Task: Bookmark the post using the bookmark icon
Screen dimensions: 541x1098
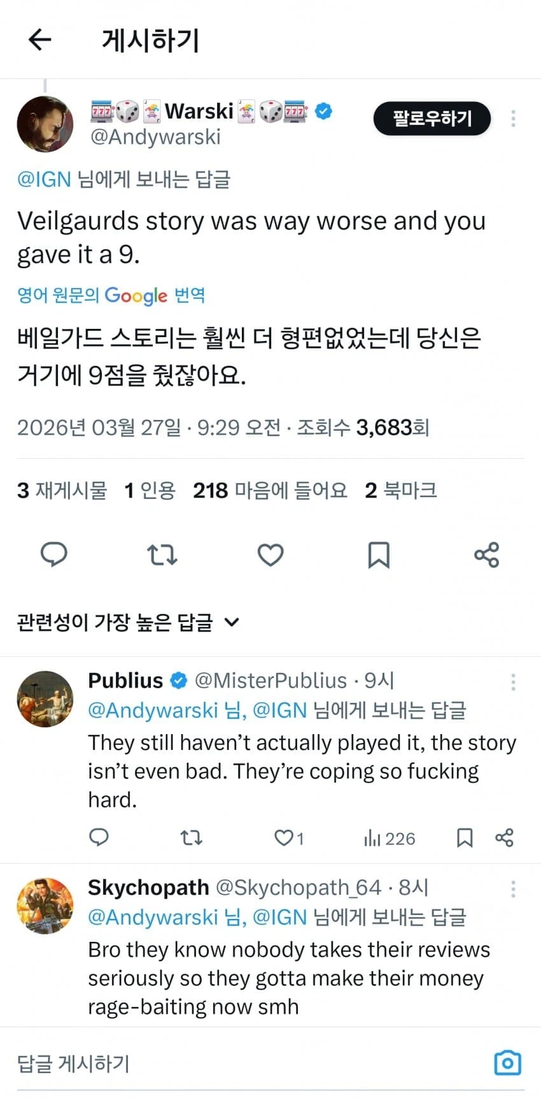Action: coord(379,555)
